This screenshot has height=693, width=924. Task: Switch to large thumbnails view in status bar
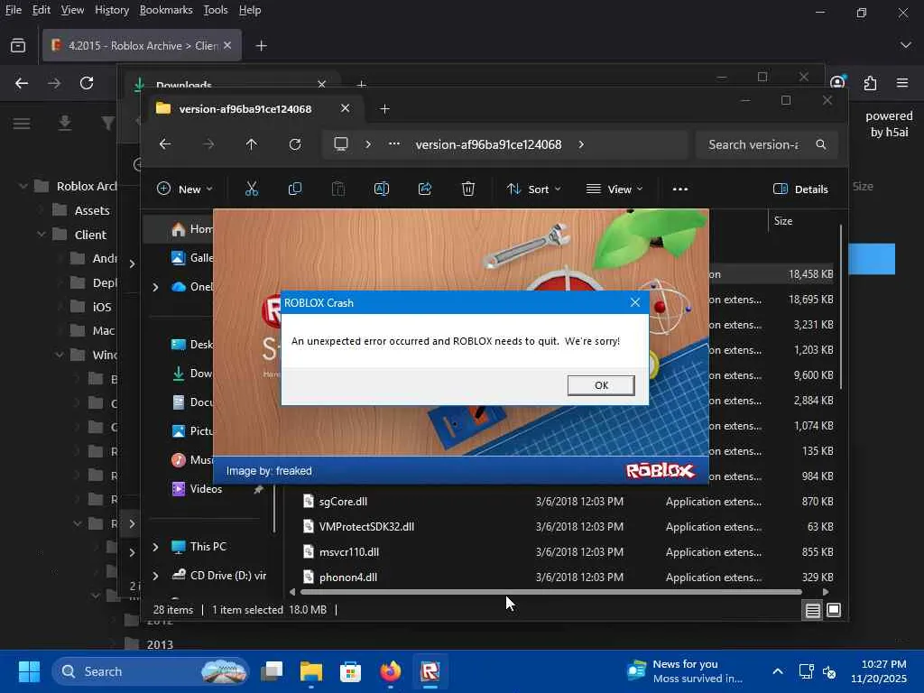tap(834, 610)
